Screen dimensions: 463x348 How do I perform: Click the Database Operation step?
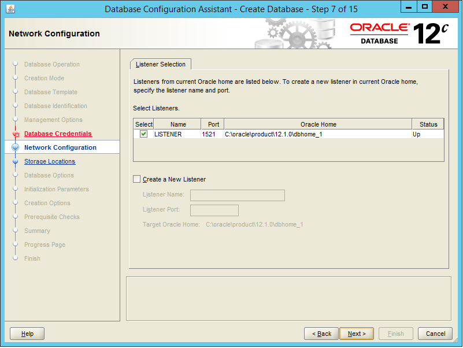click(51, 64)
